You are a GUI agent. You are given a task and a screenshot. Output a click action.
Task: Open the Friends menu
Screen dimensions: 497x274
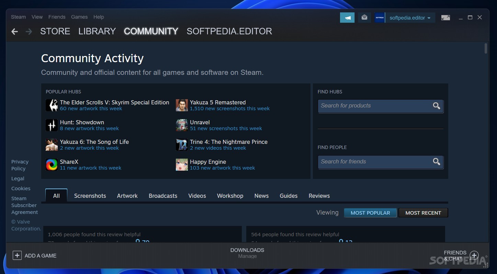[57, 17]
